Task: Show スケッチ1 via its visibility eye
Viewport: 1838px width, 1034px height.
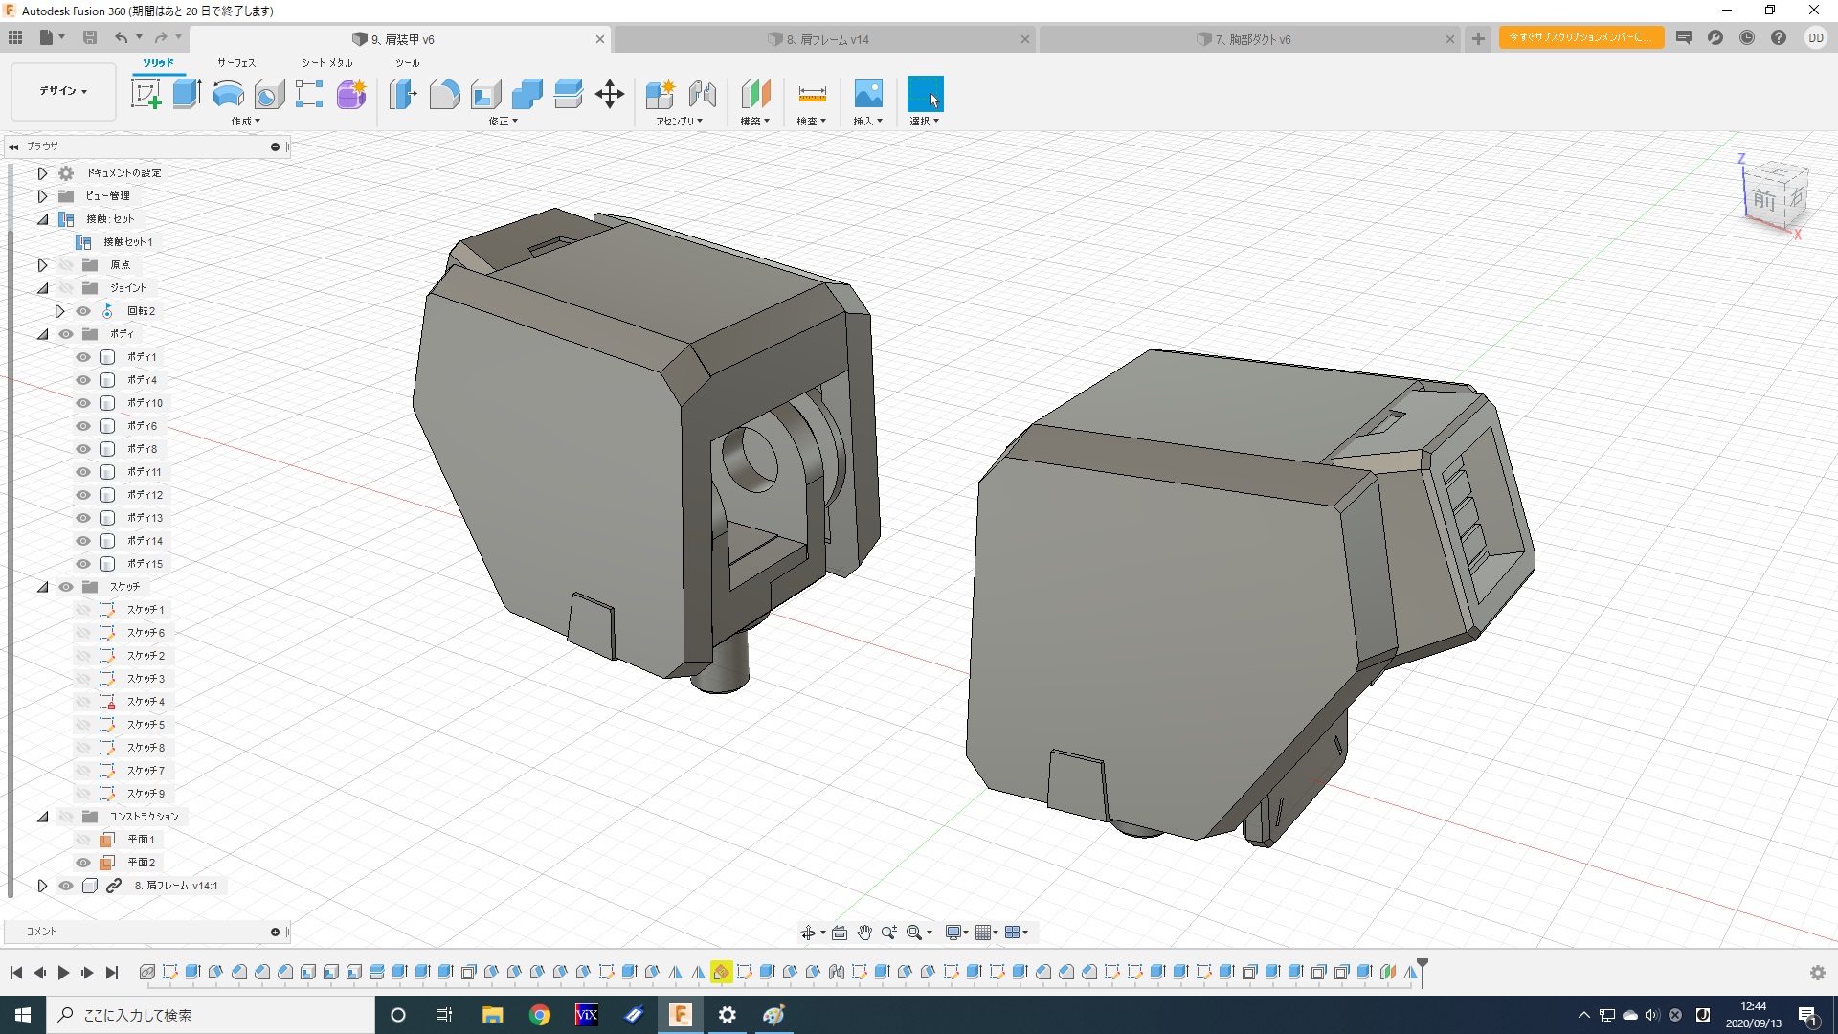Action: point(83,610)
